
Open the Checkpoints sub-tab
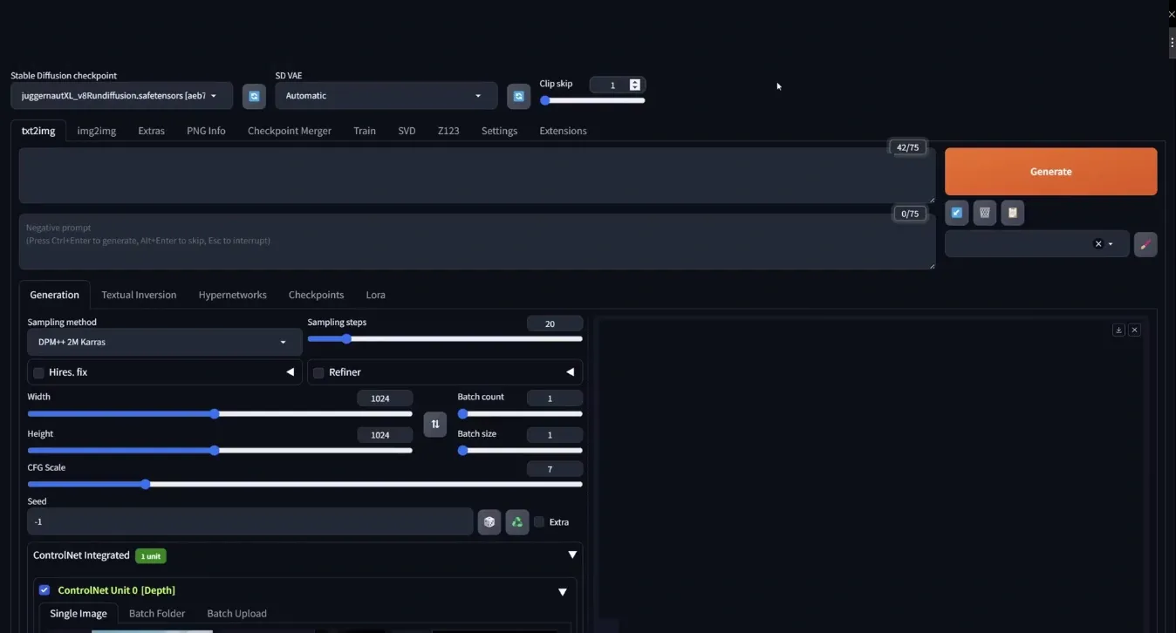click(x=316, y=295)
